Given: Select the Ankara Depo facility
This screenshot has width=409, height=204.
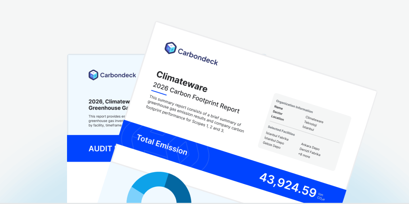Looking at the screenshot, I should pos(310,147).
